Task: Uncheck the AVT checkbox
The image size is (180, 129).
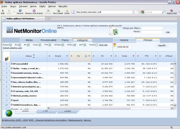Action: (85, 45)
